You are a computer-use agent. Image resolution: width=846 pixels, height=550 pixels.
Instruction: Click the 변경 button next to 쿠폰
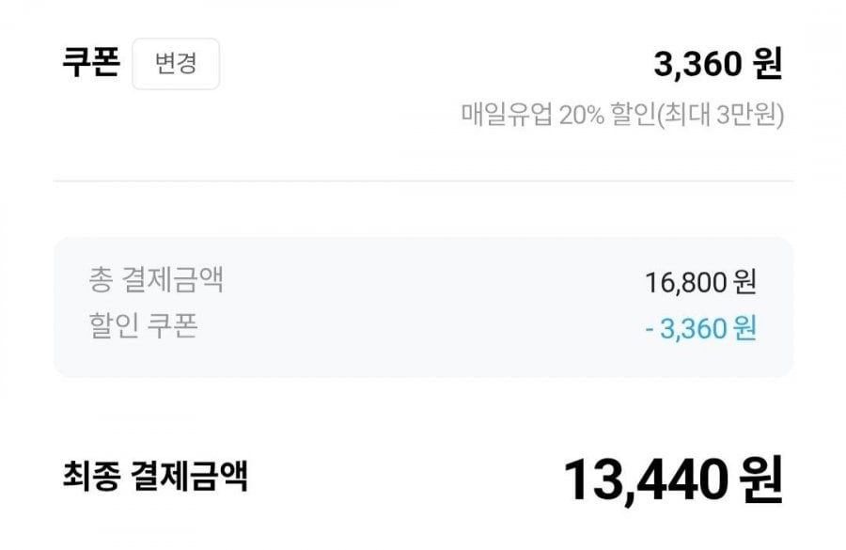176,64
